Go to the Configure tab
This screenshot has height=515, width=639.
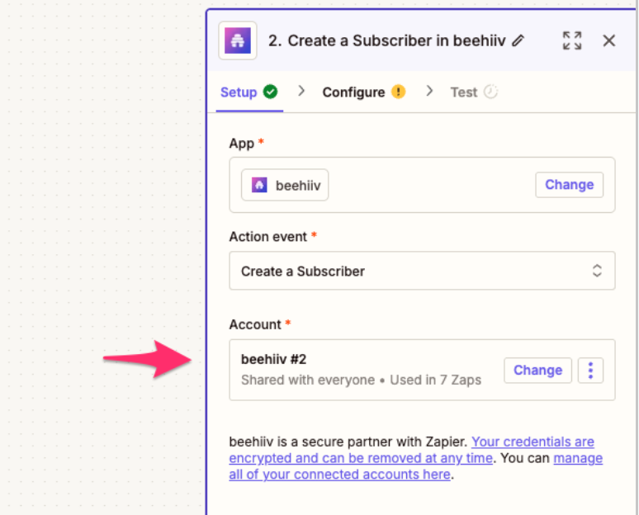click(353, 92)
